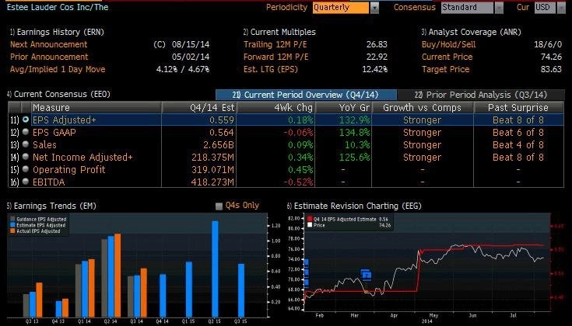The image size is (572, 326).
Task: Click the Growth vs Comps column header
Action: 423,108
